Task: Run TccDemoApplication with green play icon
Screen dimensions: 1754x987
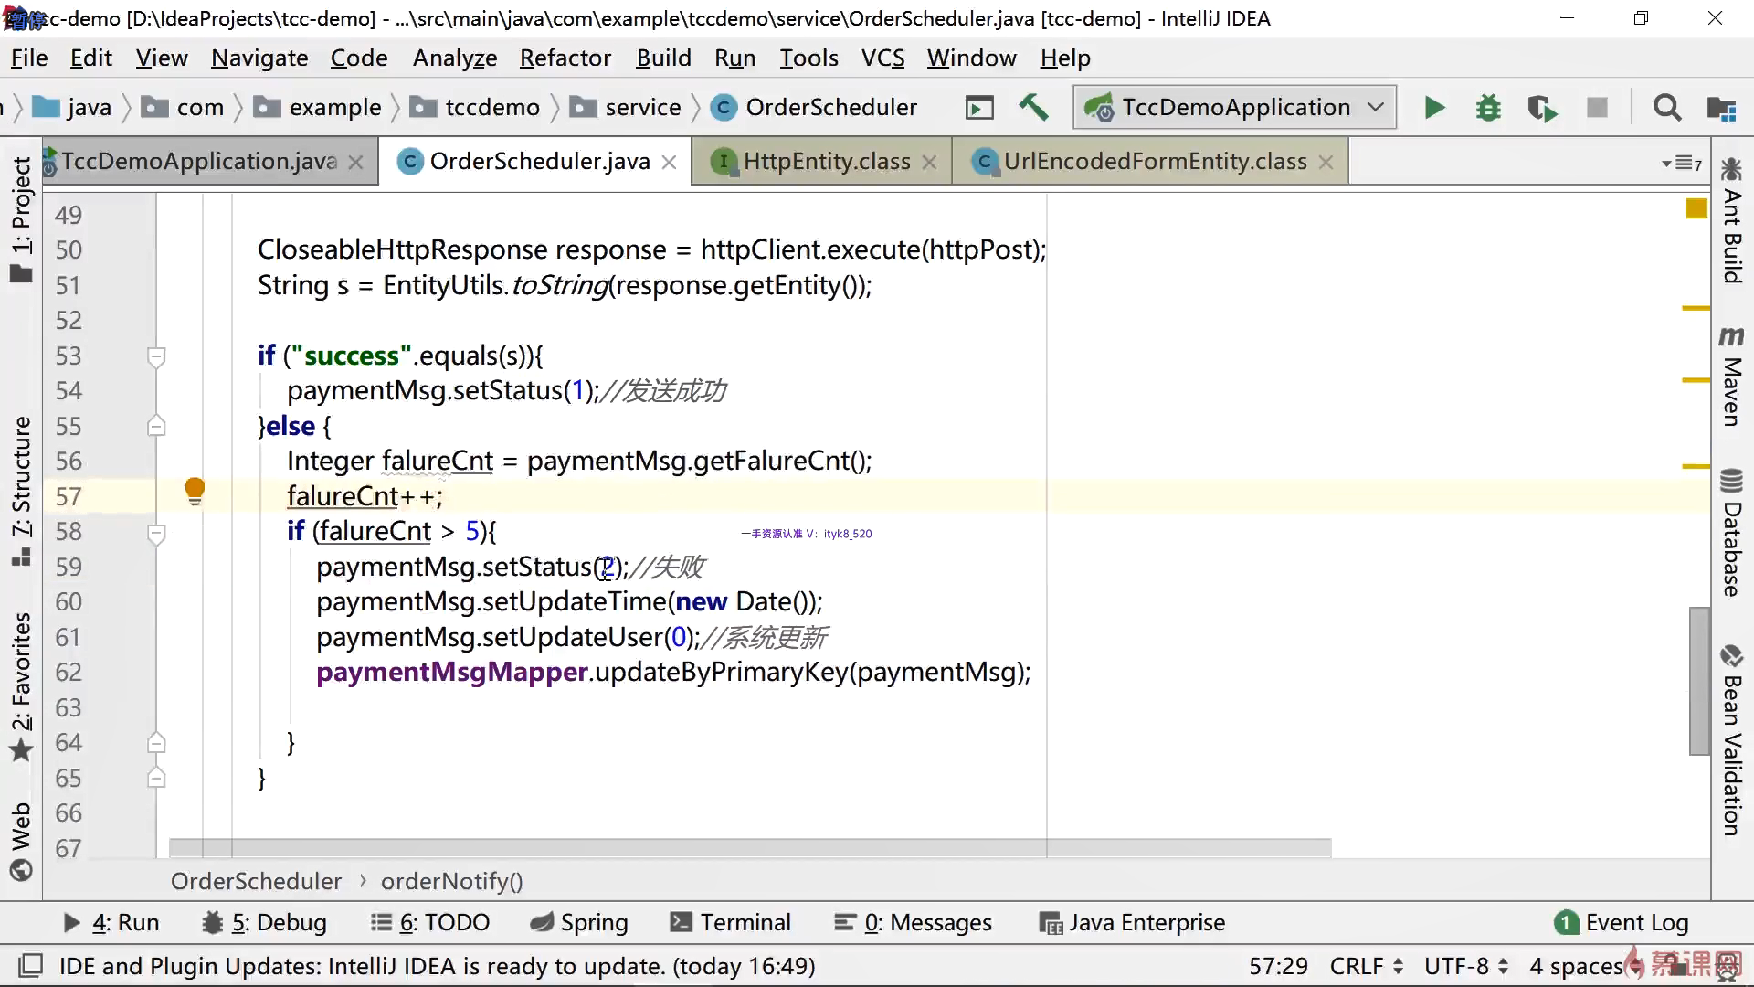Action: pos(1434,108)
